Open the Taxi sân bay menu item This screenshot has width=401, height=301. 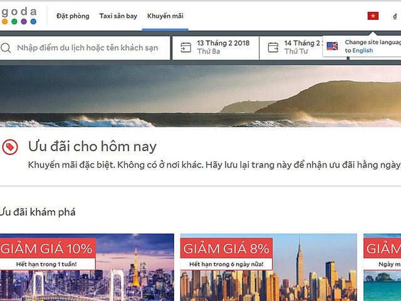coord(118,16)
